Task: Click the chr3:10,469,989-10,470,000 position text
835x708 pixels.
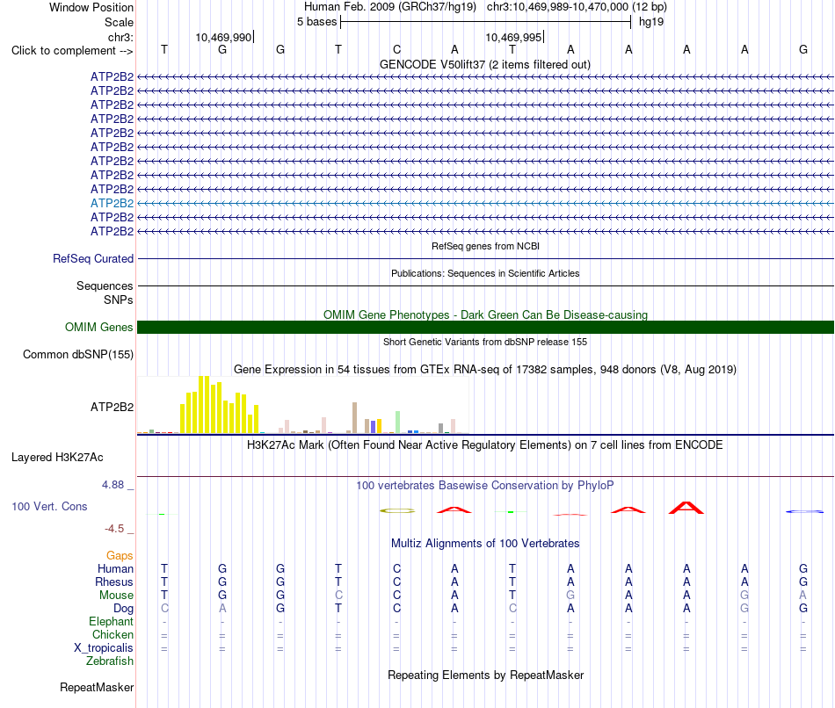Action: tap(577, 7)
